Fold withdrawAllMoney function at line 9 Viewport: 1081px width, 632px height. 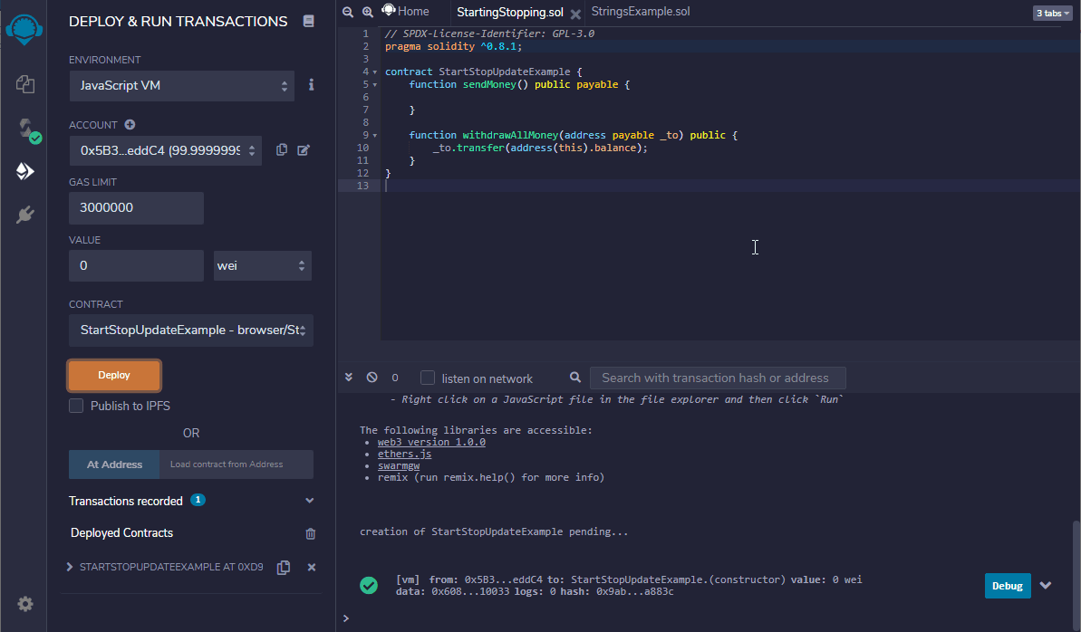point(375,136)
